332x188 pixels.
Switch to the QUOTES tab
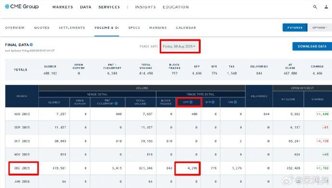(42, 28)
